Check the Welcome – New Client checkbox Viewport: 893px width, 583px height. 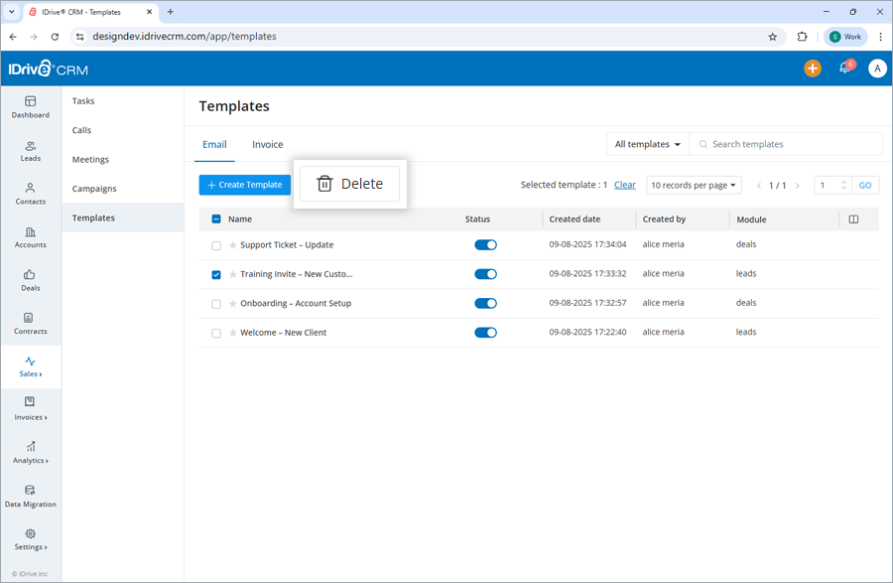216,332
